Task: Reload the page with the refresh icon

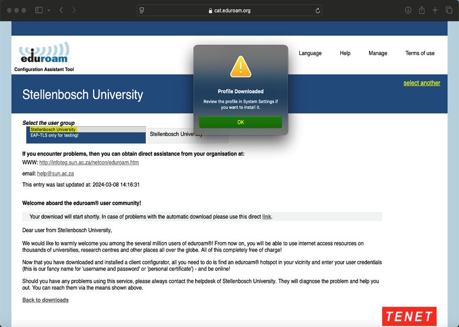Action: coord(317,10)
